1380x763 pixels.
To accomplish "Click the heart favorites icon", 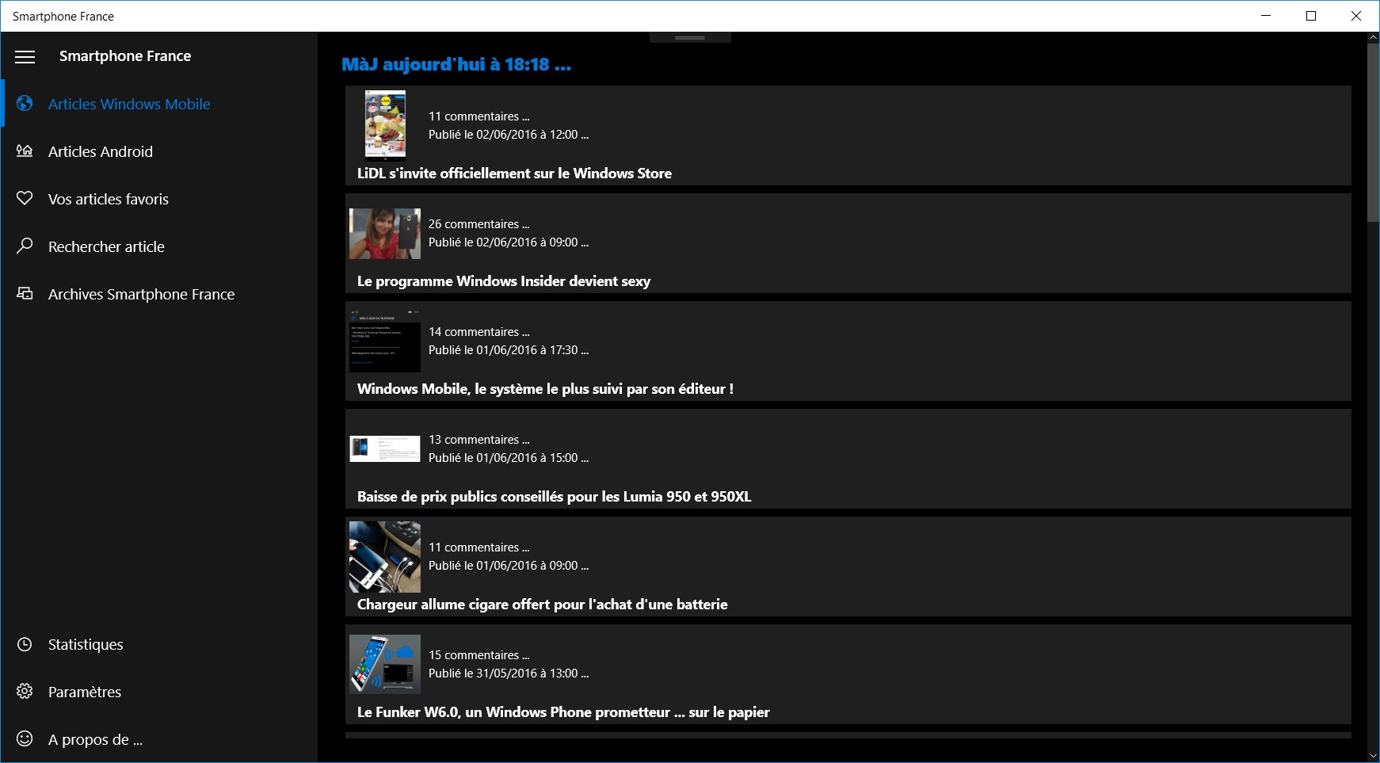I will pos(25,198).
